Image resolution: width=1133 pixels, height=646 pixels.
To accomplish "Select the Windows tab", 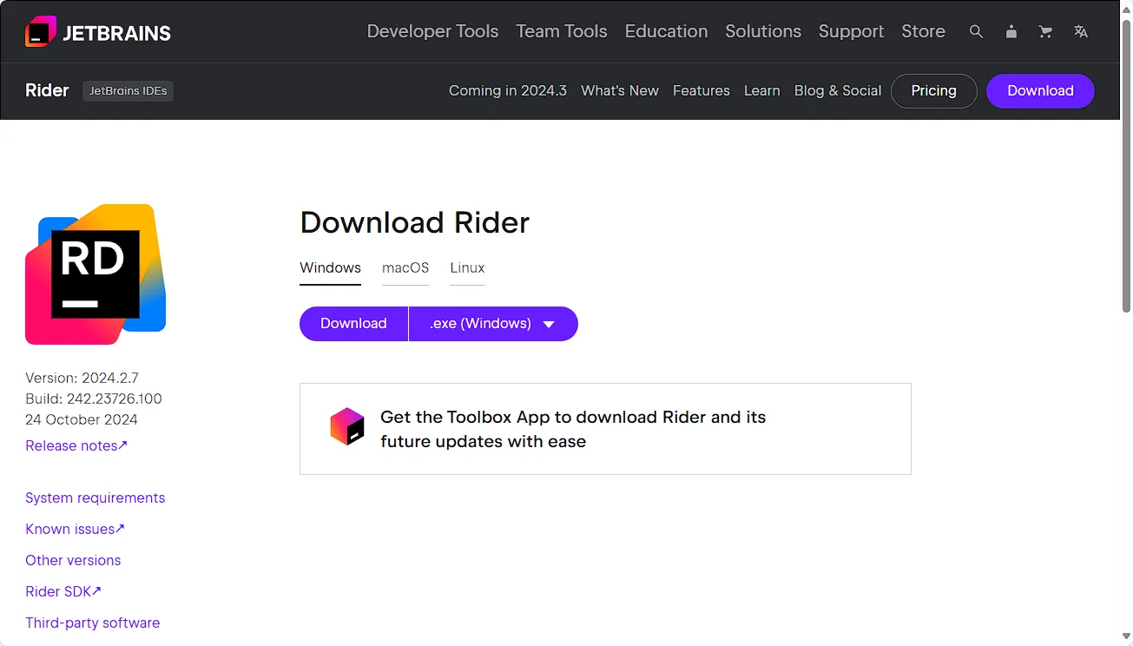I will tap(330, 267).
